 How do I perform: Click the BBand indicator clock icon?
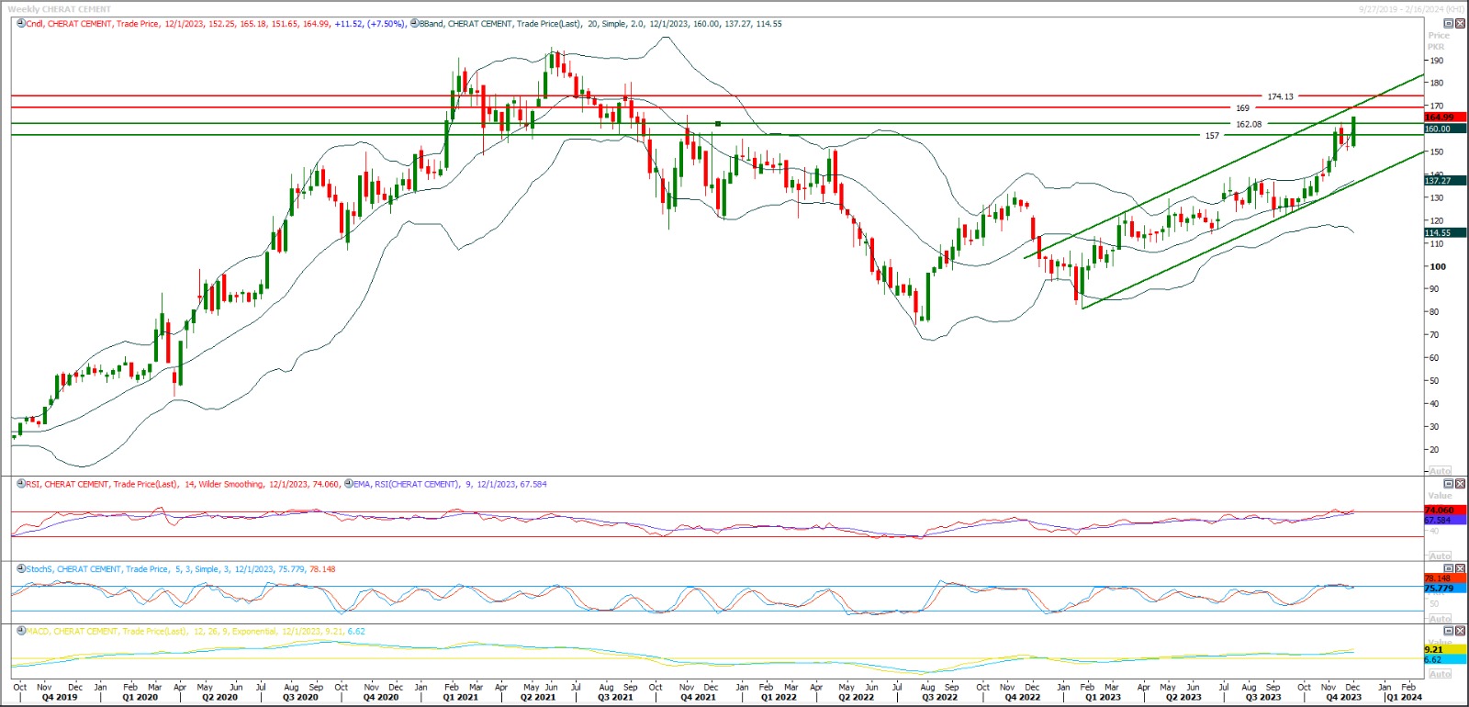pyautogui.click(x=414, y=24)
